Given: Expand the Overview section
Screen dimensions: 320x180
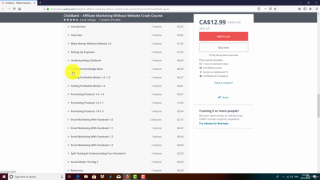Looking at the screenshot, I should point(68,35).
